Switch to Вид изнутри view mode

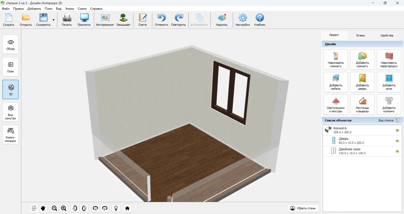(10, 112)
